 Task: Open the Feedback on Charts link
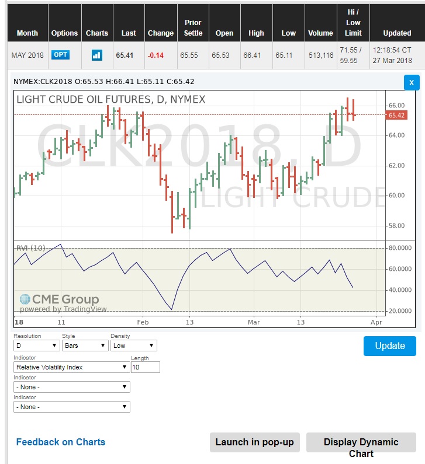[61, 442]
